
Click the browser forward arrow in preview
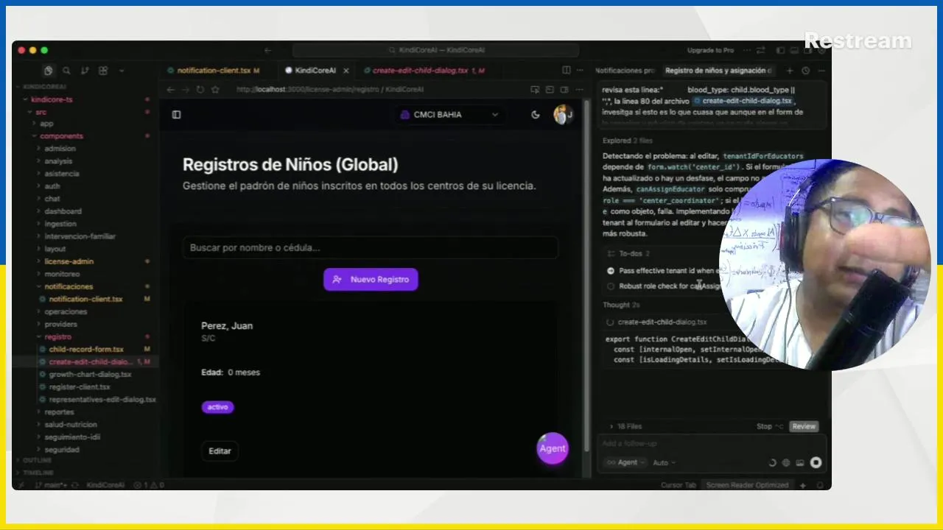[185, 89]
